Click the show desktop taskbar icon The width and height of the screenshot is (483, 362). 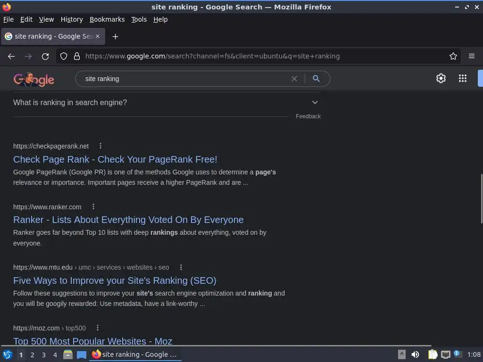click(x=81, y=354)
